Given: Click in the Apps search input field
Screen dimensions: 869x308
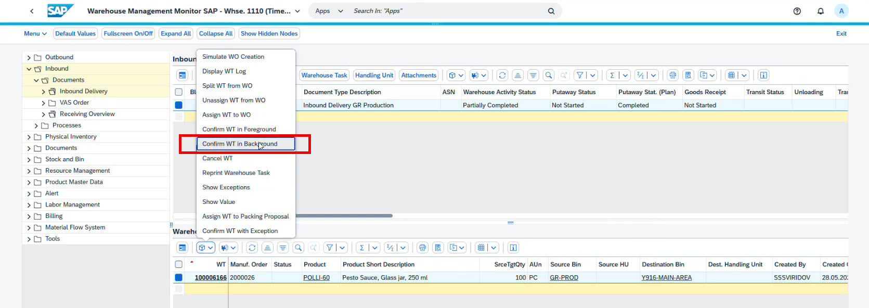Looking at the screenshot, I should pos(447,11).
